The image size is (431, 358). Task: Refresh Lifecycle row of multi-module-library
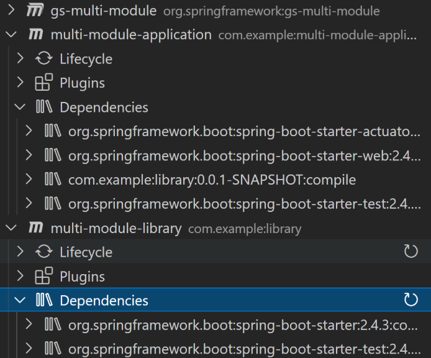[411, 251]
